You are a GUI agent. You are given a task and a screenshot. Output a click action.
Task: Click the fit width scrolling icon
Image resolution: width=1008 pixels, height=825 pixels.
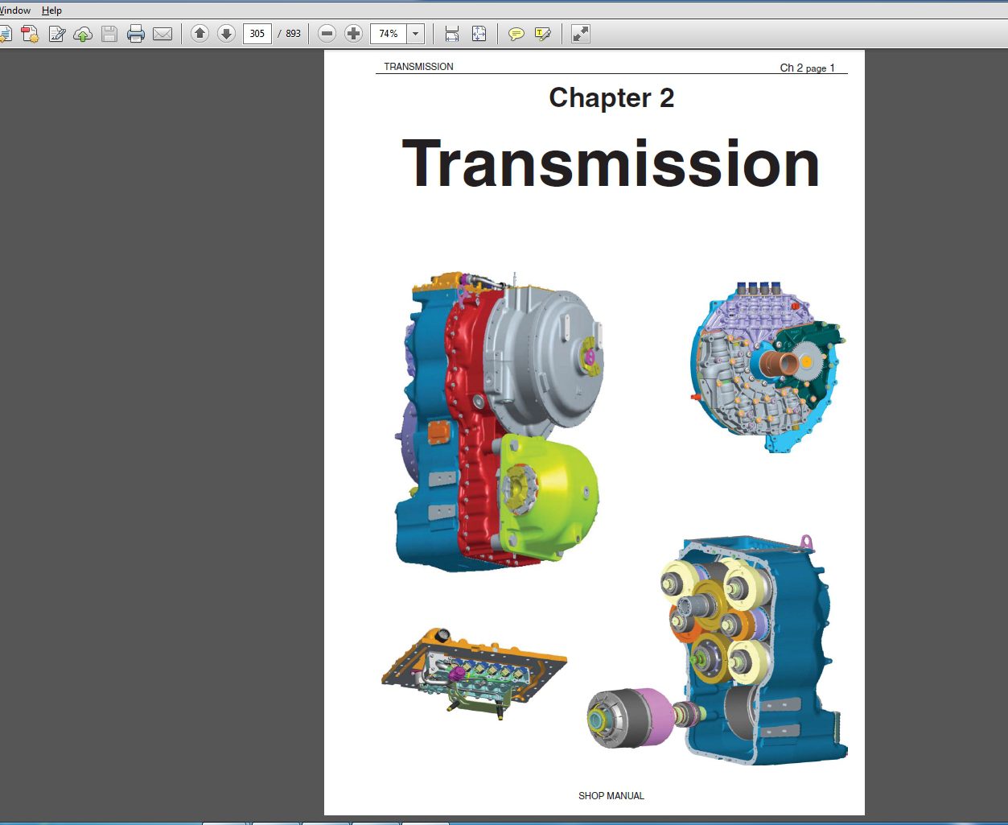pos(452,34)
